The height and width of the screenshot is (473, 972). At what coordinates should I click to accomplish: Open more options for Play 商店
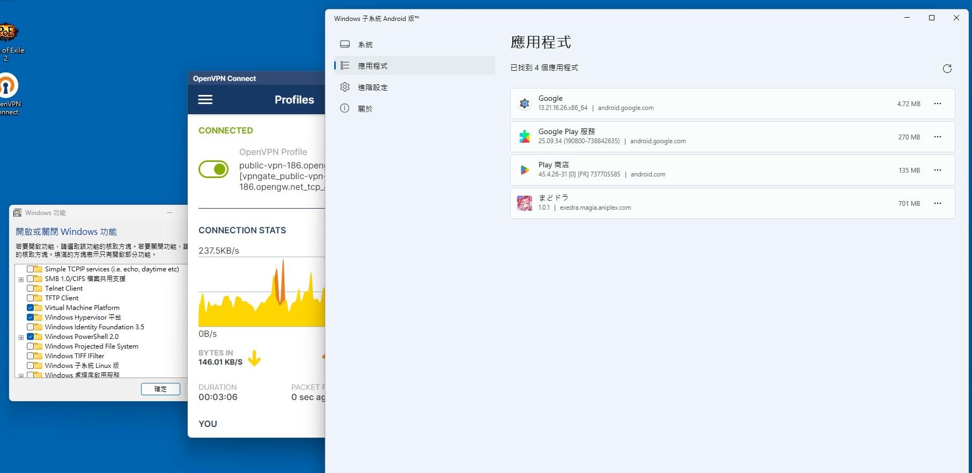[938, 170]
